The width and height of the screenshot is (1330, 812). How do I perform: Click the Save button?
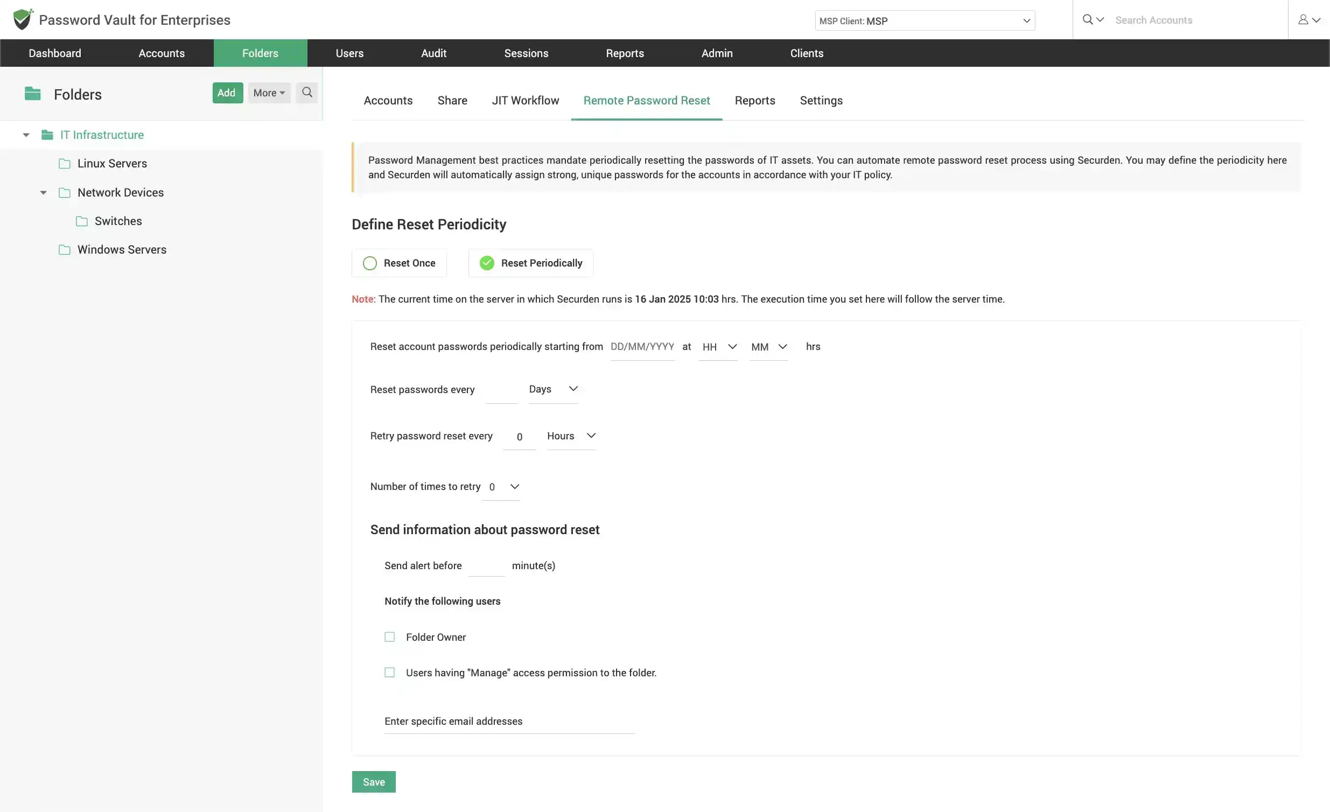click(373, 782)
